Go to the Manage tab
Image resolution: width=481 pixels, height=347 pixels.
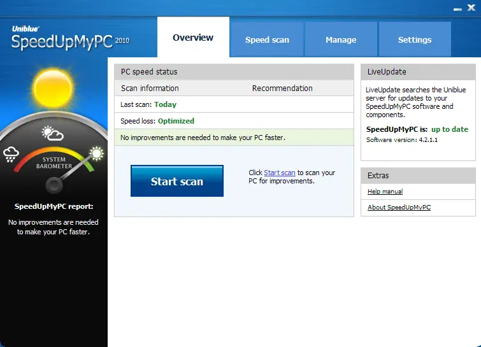341,39
